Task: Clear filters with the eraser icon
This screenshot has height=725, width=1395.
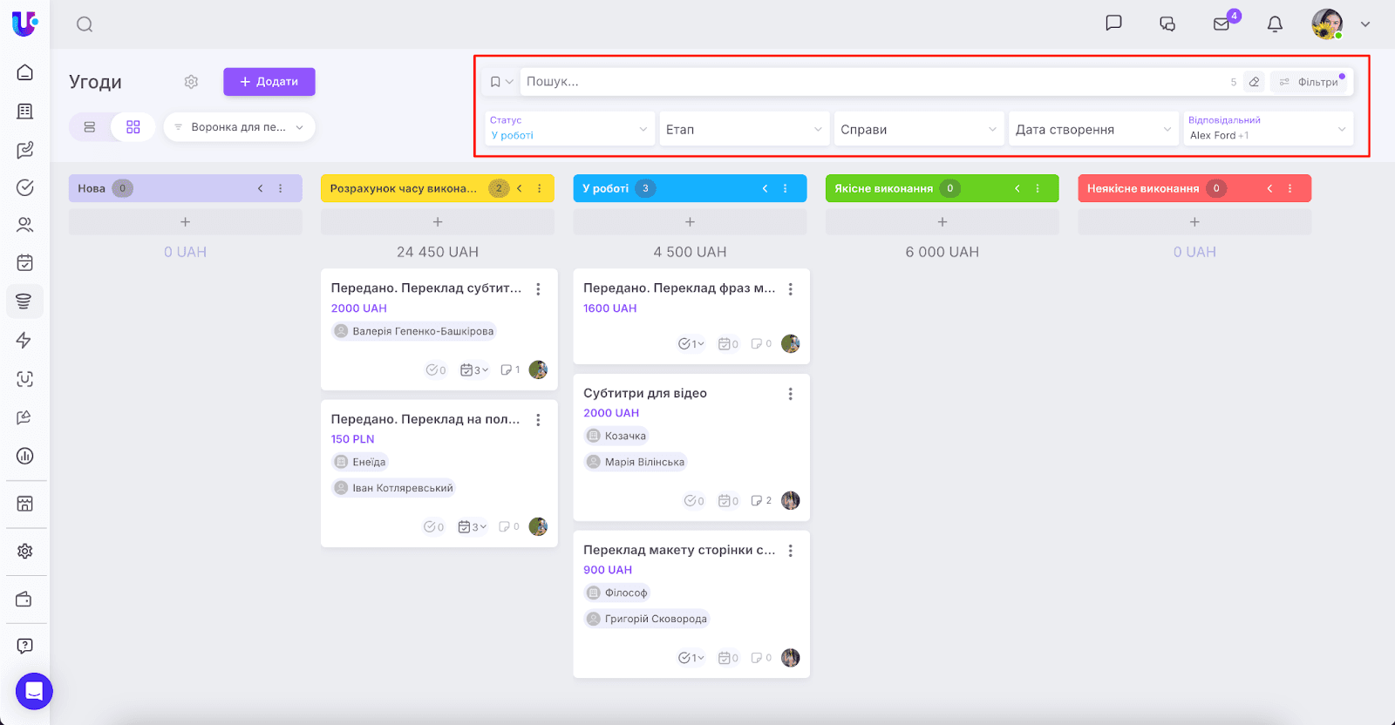Action: click(1254, 82)
